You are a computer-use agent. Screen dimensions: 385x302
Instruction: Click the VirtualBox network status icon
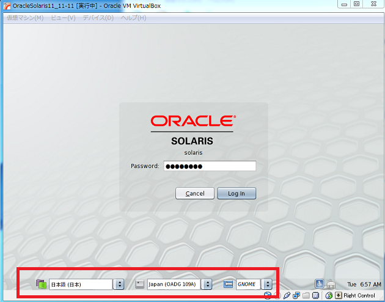(296, 296)
